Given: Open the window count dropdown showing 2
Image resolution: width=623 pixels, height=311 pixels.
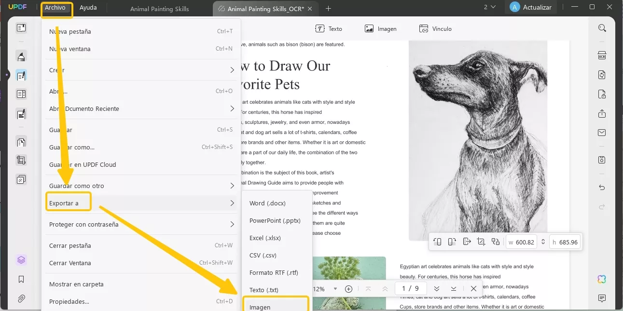Looking at the screenshot, I should tap(489, 7).
